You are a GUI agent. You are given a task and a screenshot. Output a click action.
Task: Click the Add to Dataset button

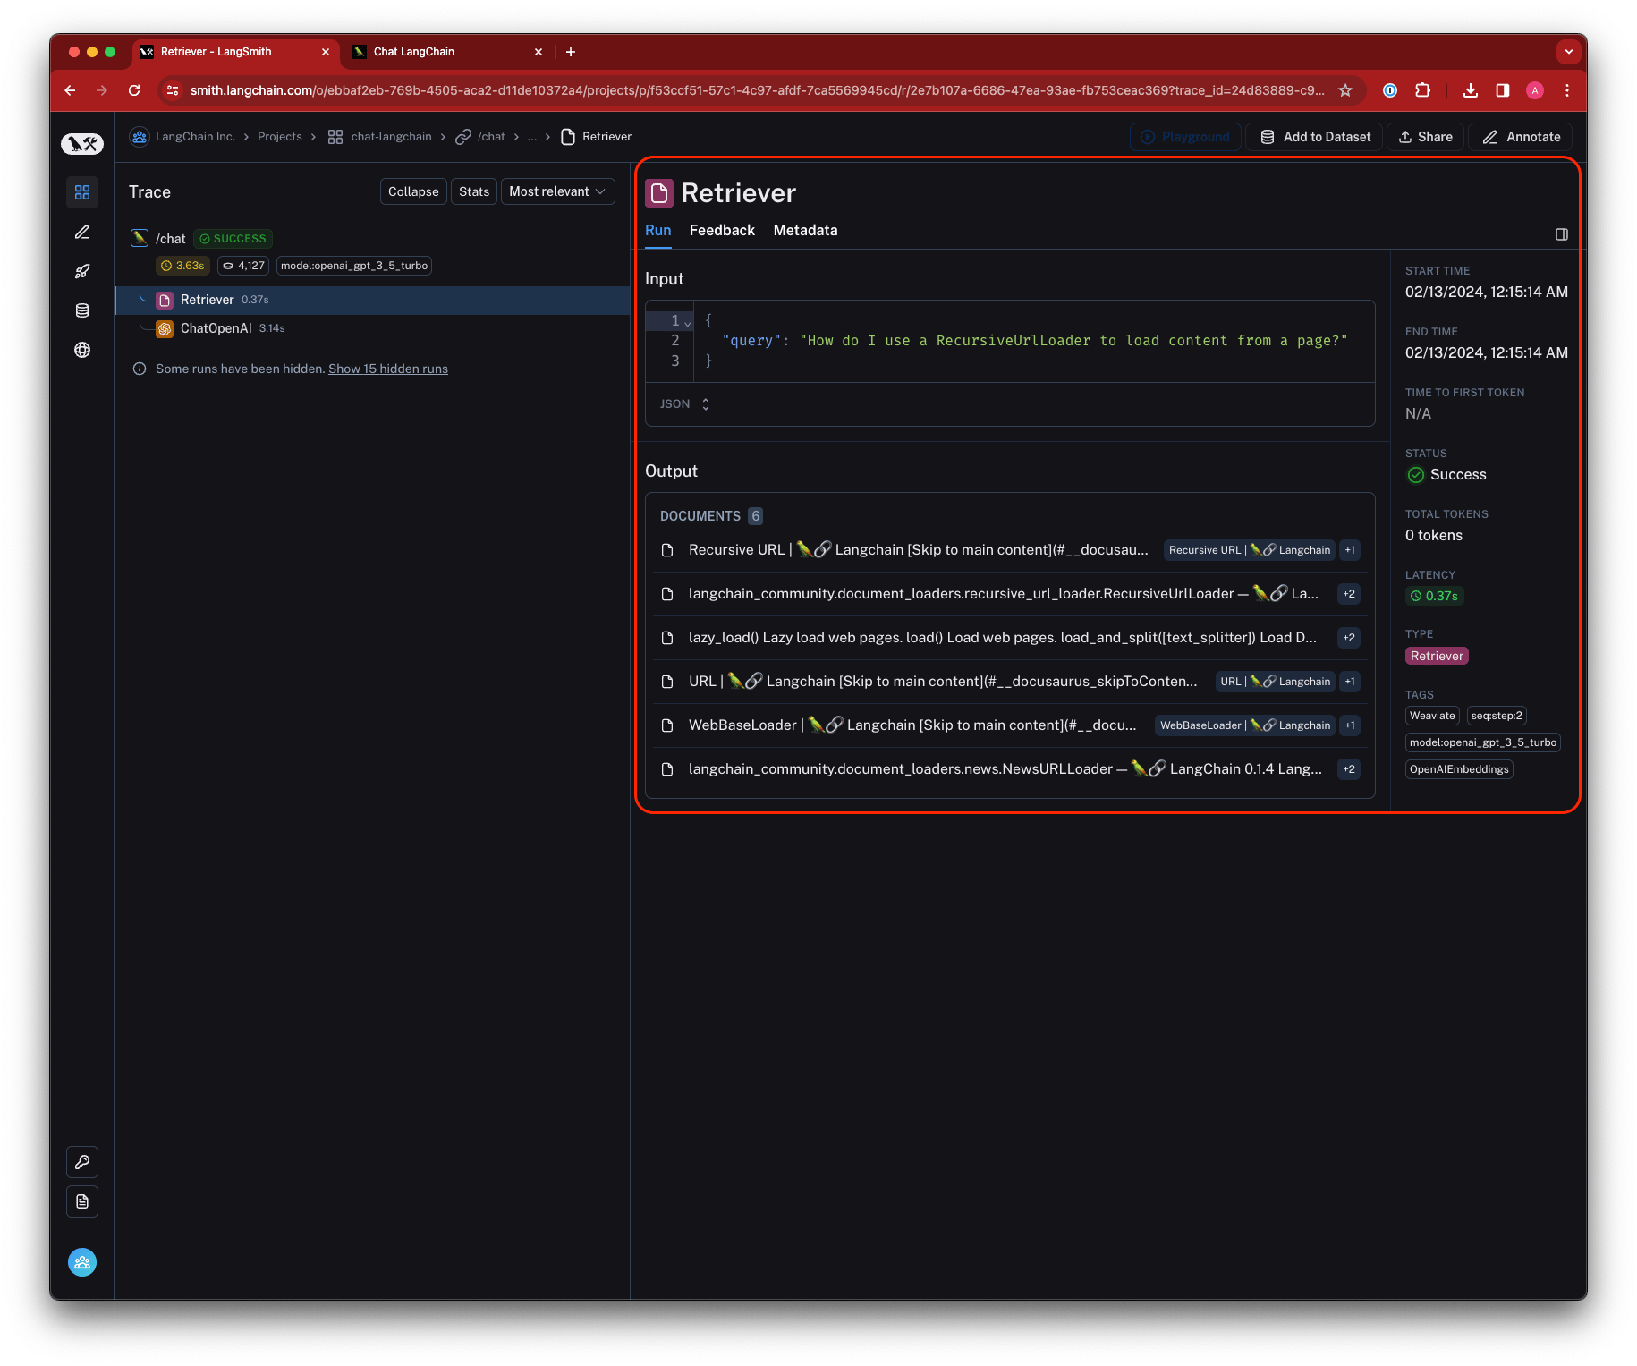coord(1316,137)
